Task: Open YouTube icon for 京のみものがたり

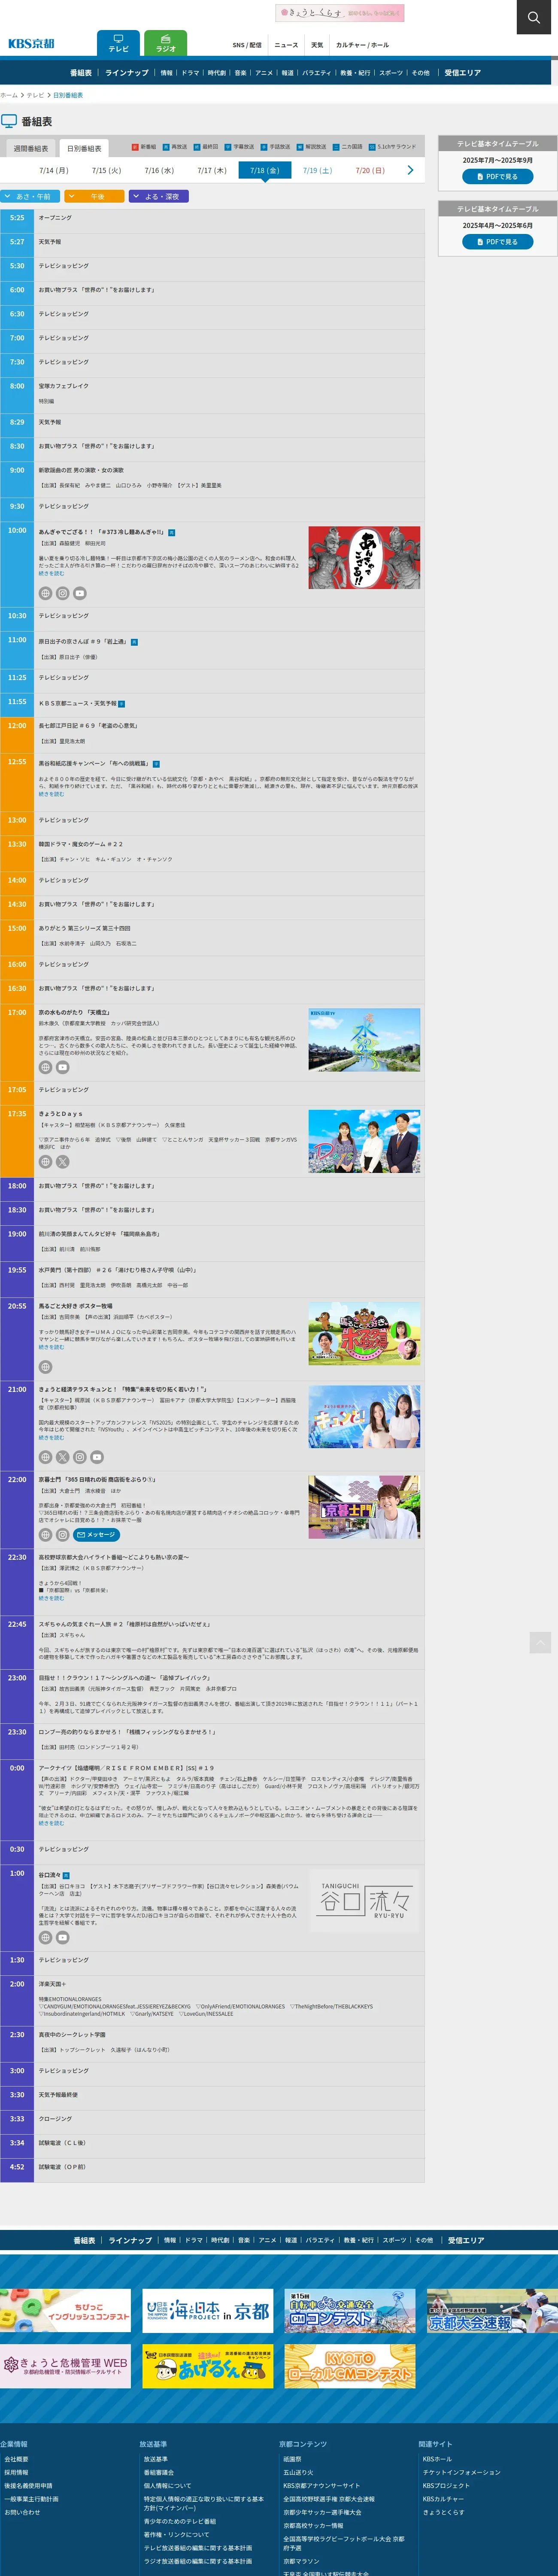Action: tap(62, 1067)
